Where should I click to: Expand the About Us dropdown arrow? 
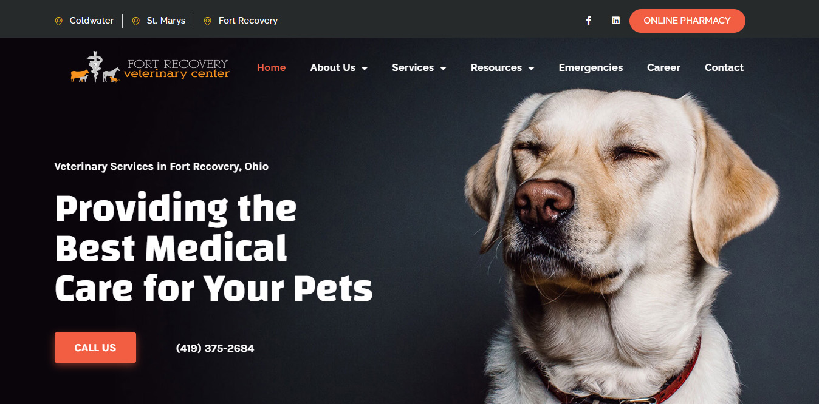click(x=365, y=68)
